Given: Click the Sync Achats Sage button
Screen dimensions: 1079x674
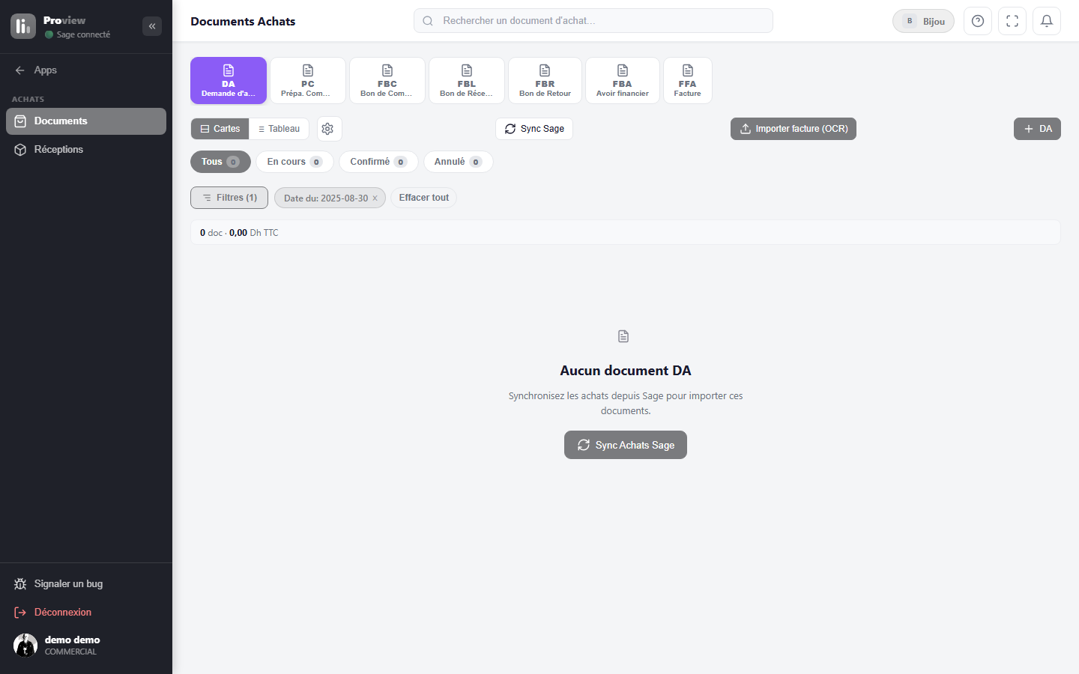Looking at the screenshot, I should pyautogui.click(x=626, y=445).
